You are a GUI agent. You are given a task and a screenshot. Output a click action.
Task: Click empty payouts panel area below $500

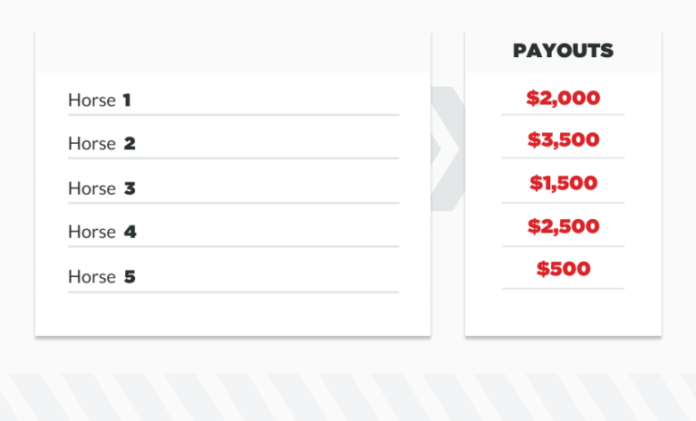(x=563, y=311)
